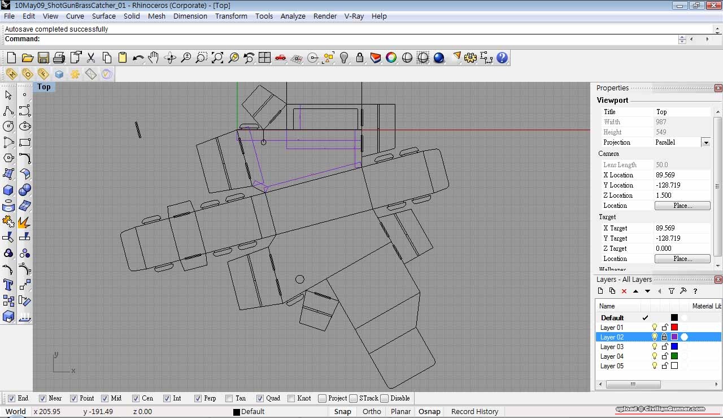The width and height of the screenshot is (723, 418).
Task: Click the layer filter funnel icon
Action: click(x=672, y=291)
